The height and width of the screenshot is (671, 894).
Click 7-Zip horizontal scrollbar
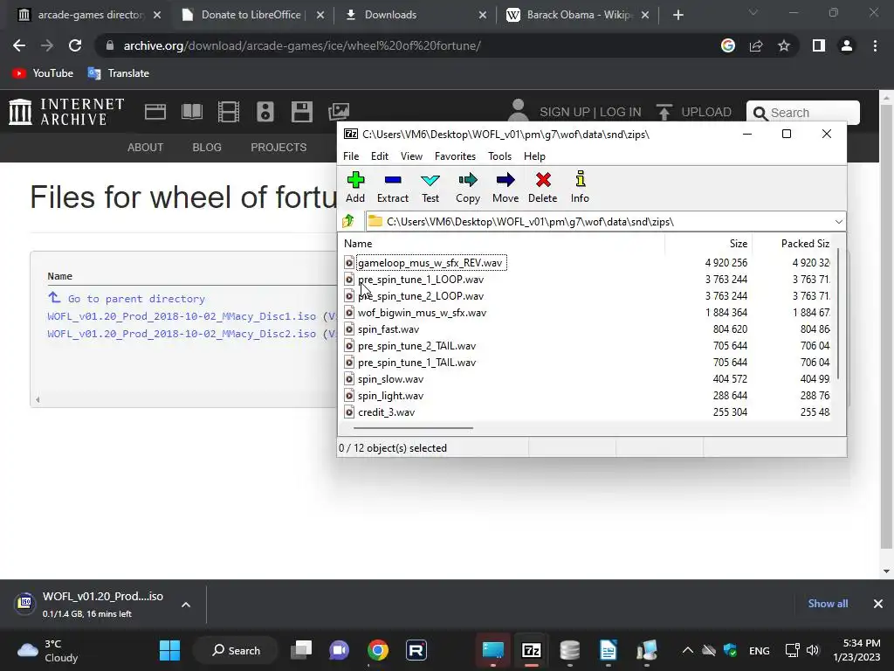coord(413,427)
